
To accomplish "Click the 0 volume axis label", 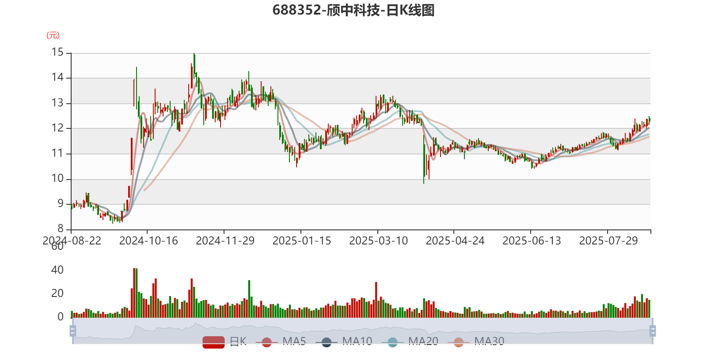I will pos(61,317).
